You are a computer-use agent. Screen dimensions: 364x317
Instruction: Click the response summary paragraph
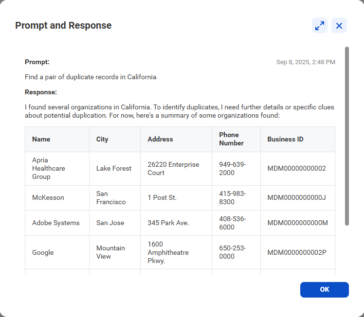pyautogui.click(x=180, y=111)
